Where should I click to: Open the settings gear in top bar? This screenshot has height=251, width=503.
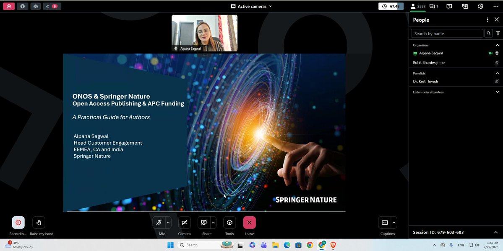pyautogui.click(x=480, y=6)
